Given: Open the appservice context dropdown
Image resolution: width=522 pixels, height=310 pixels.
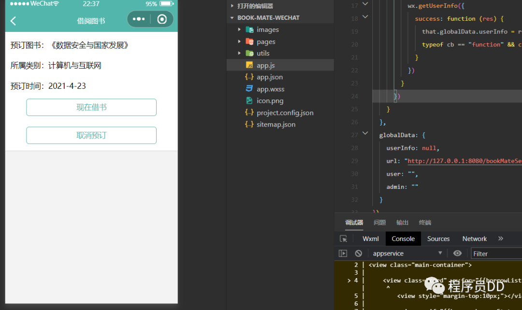Looking at the screenshot, I should tap(407, 254).
